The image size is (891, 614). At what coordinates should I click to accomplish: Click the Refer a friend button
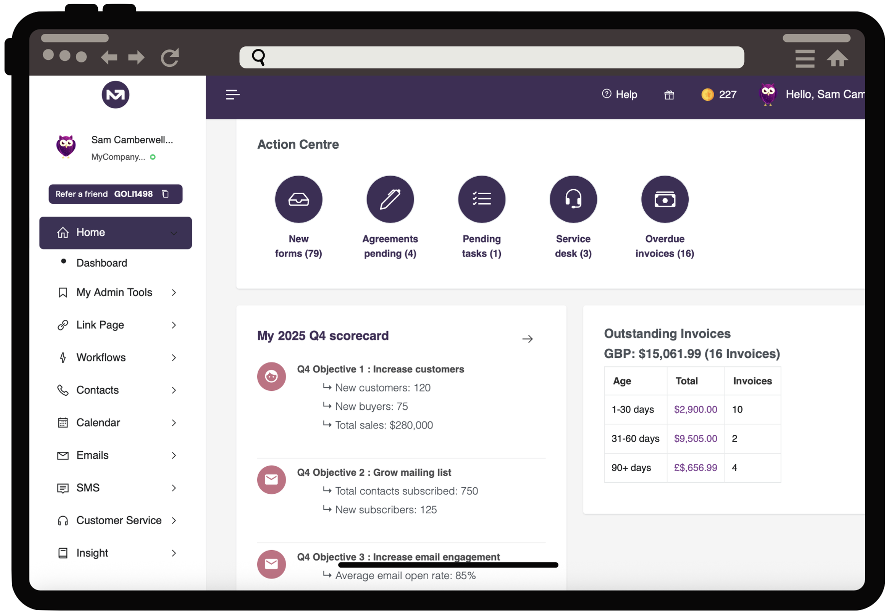(x=81, y=194)
